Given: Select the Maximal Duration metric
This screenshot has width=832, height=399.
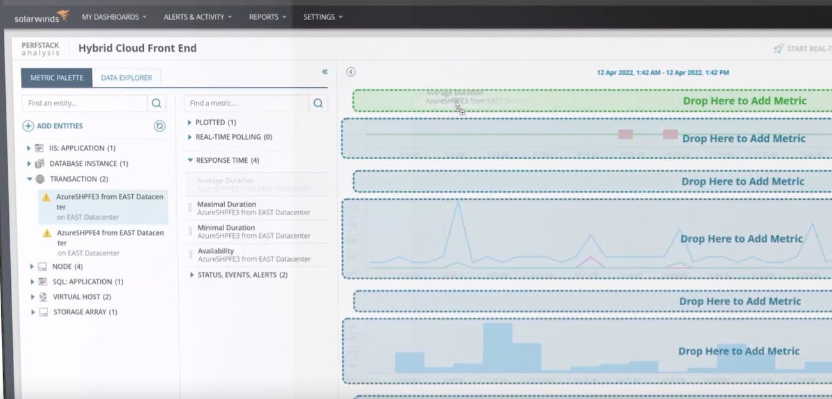Looking at the screenshot, I should 257,208.
